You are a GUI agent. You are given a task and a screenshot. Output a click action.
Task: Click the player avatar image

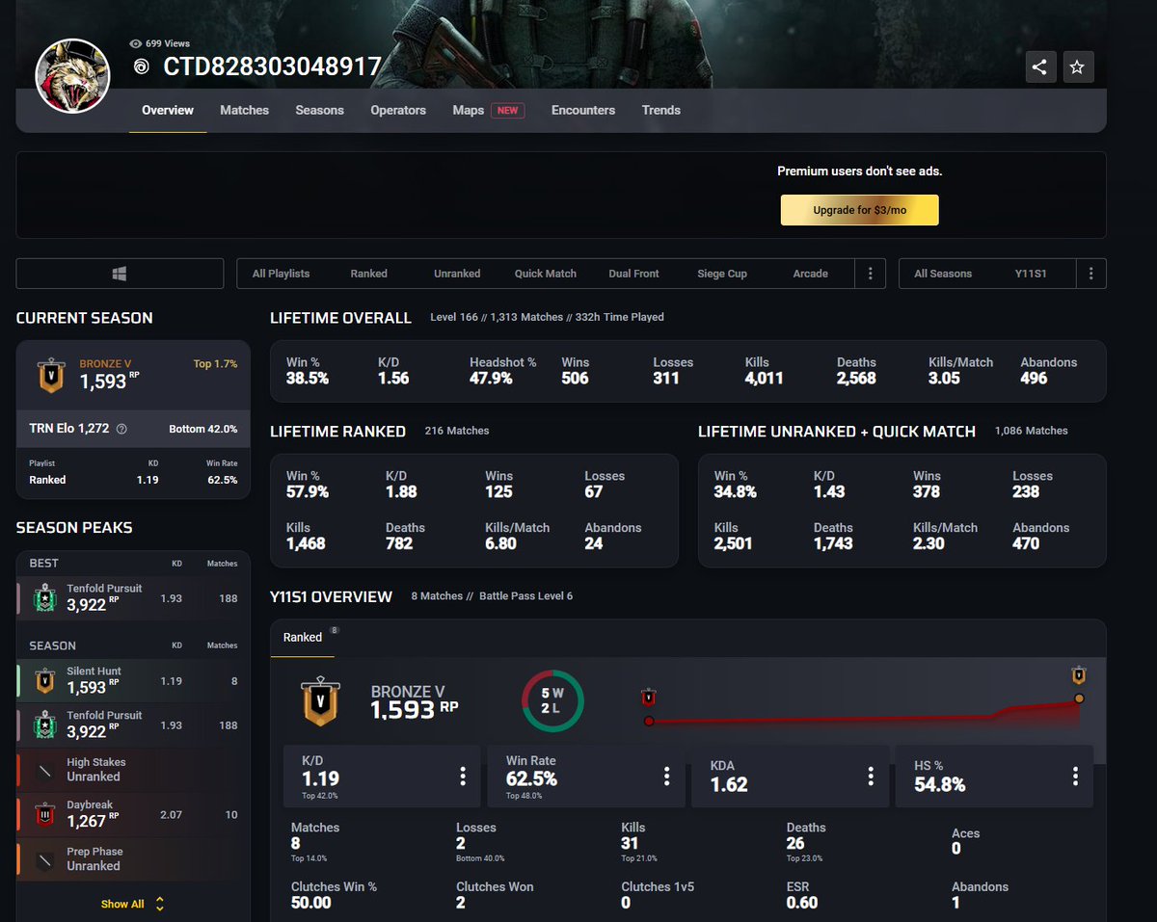[x=70, y=77]
